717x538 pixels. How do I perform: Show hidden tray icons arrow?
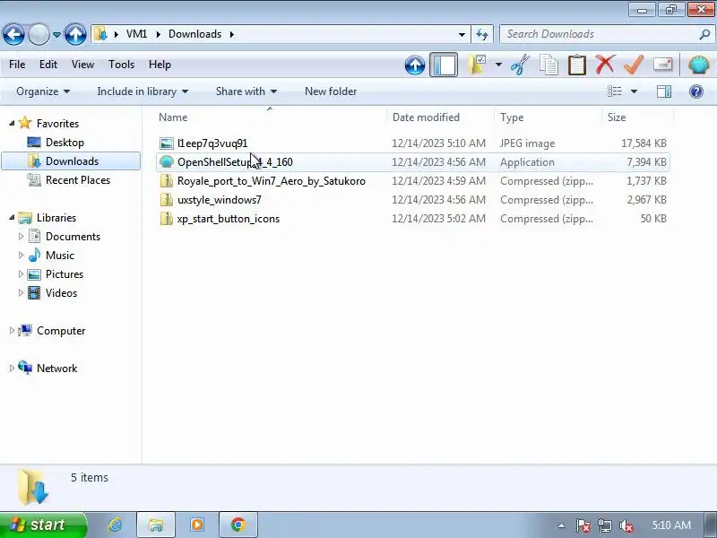point(561,525)
